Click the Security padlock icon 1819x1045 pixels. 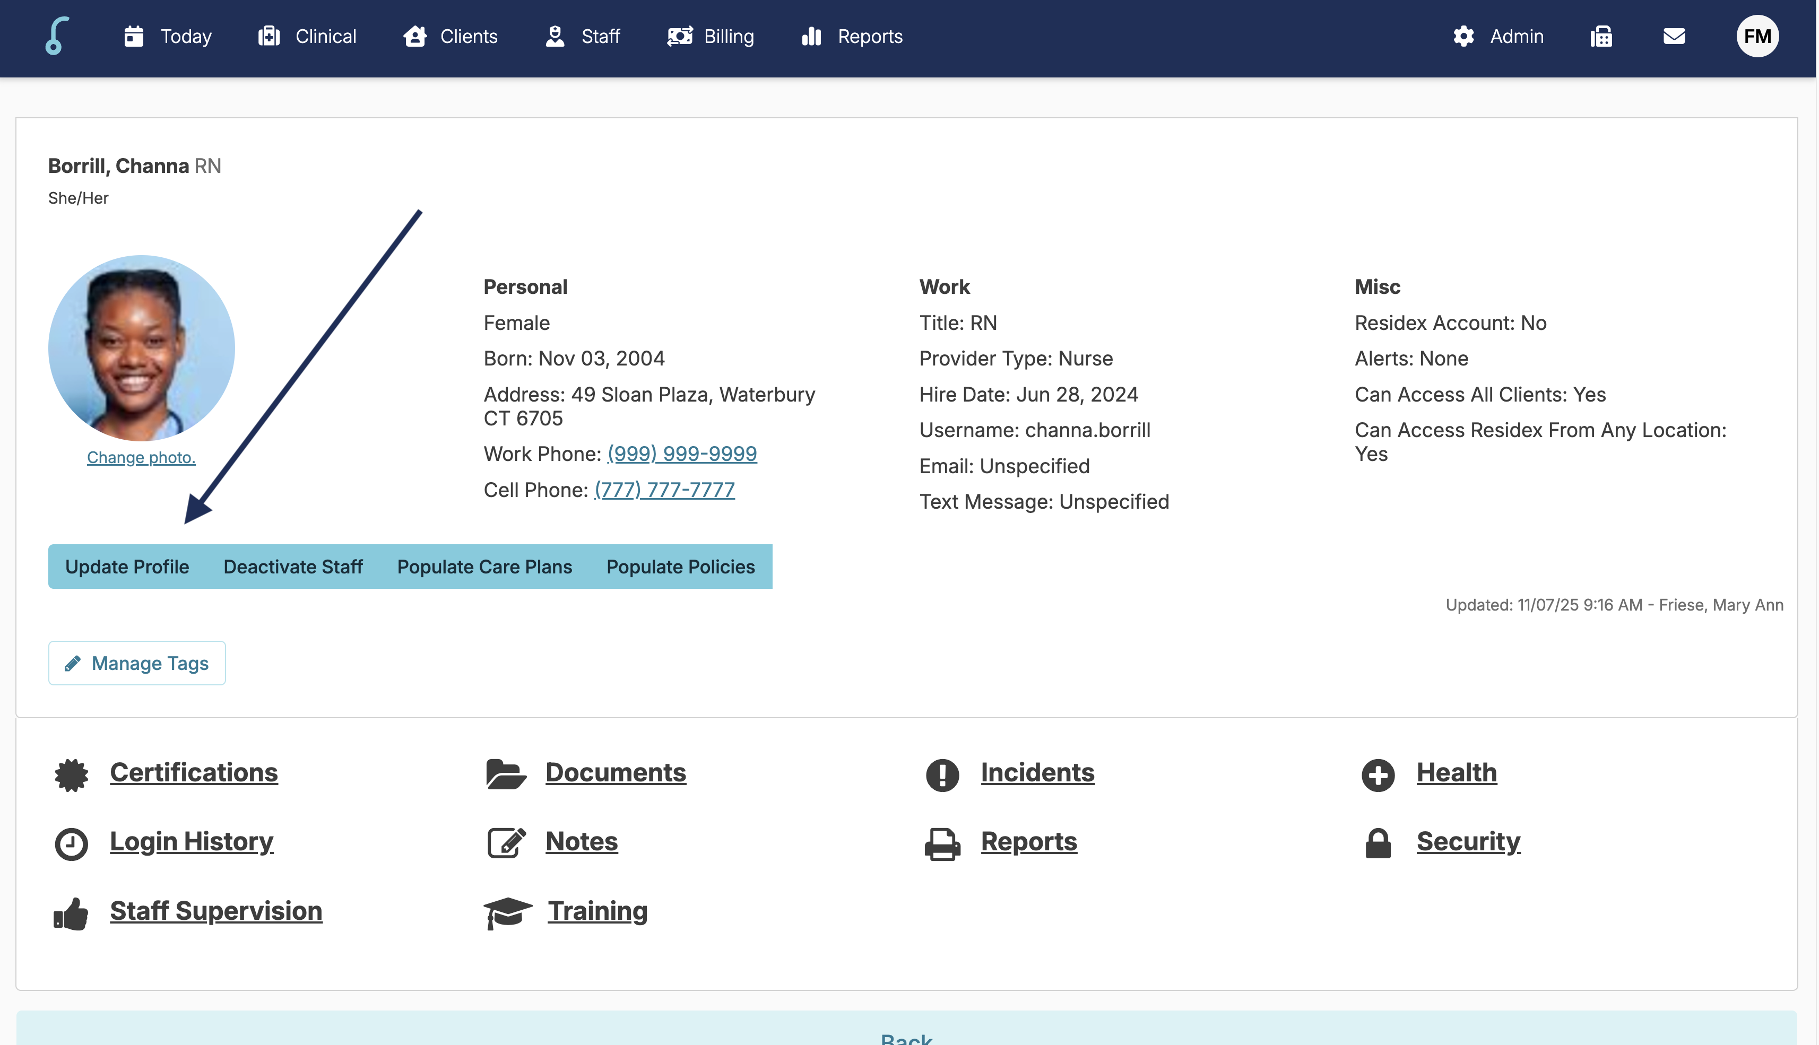tap(1378, 843)
